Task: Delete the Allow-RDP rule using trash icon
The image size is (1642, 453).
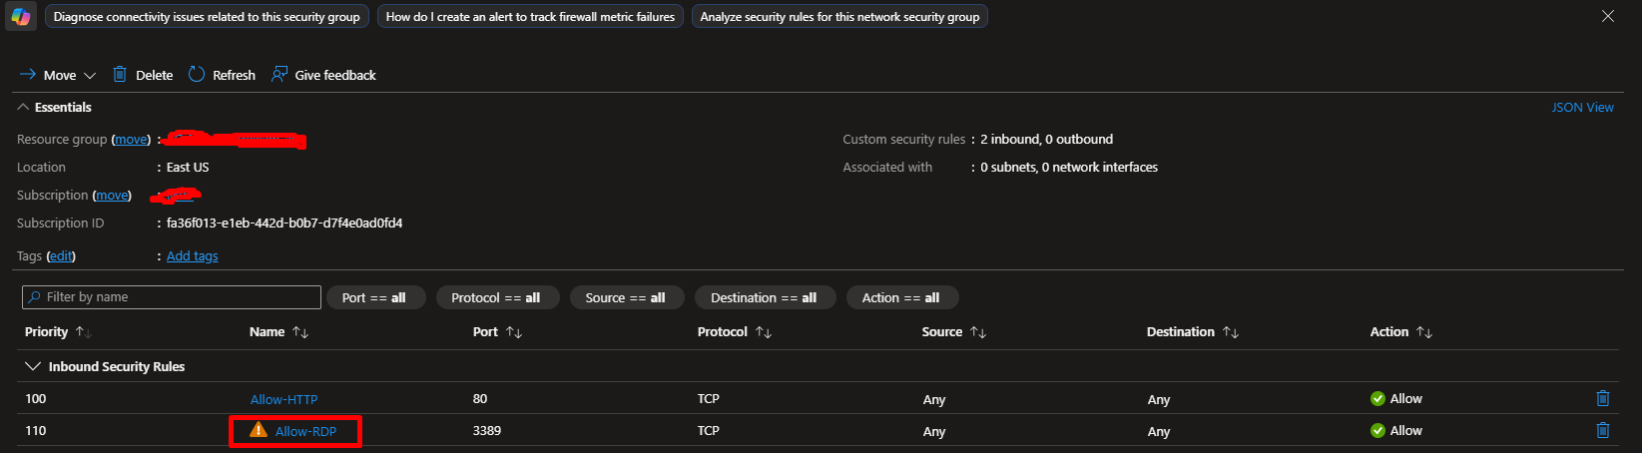Action: click(x=1602, y=430)
